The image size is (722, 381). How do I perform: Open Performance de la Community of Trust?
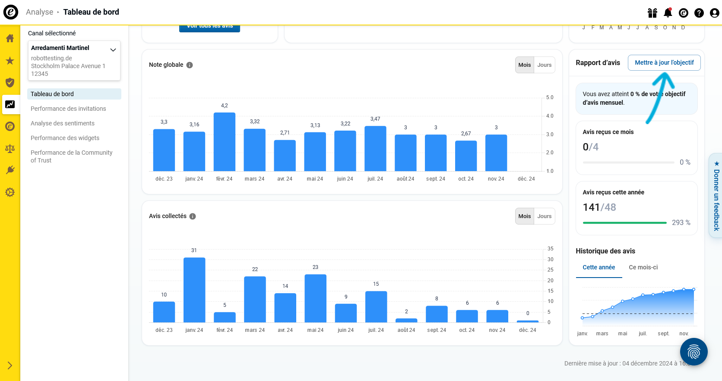tap(72, 156)
